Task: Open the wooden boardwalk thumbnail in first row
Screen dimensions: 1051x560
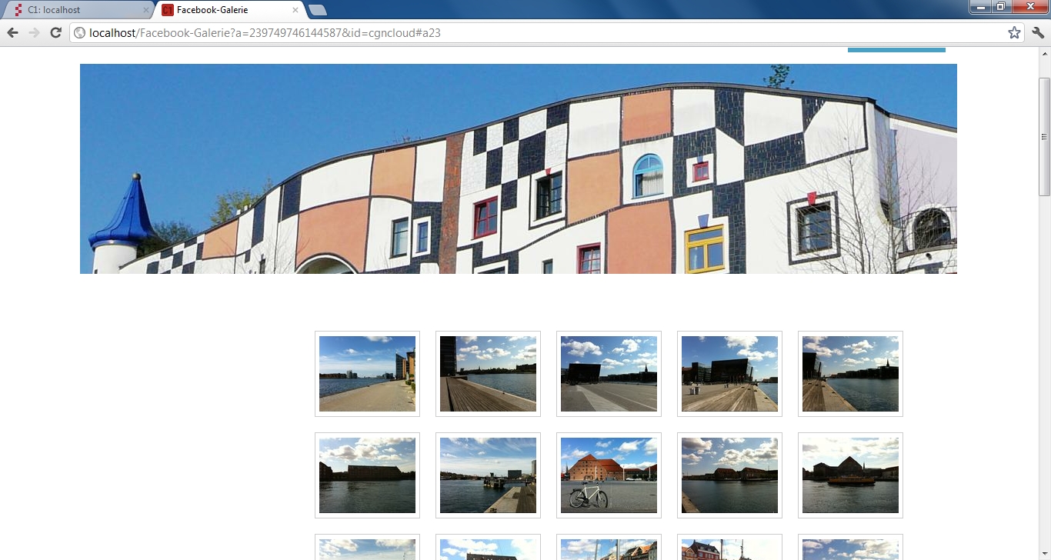Action: (x=488, y=374)
